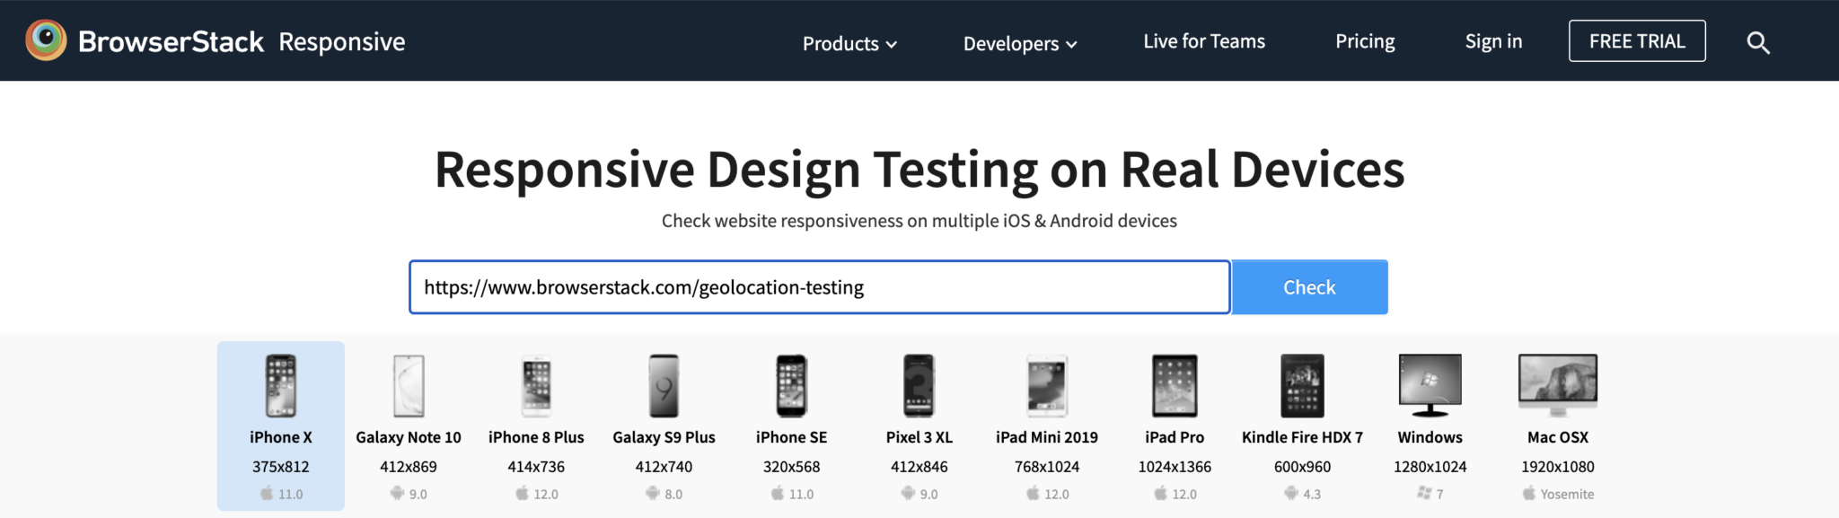Select the iPhone X device icon
The height and width of the screenshot is (518, 1839).
point(280,386)
